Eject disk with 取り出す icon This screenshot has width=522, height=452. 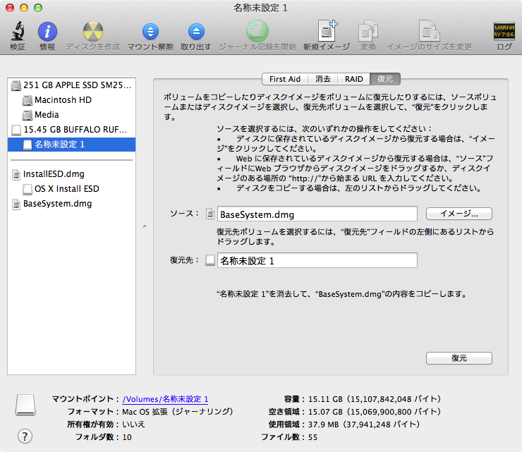click(196, 32)
